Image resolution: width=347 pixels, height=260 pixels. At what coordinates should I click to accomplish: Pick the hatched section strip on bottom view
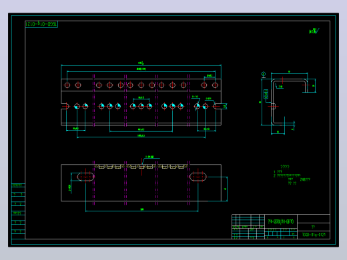pos(141,166)
